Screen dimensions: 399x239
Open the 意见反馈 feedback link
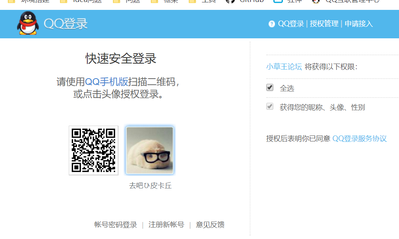(210, 224)
